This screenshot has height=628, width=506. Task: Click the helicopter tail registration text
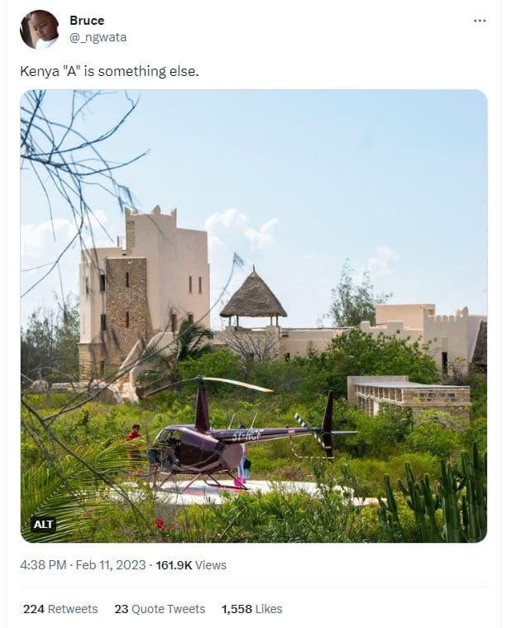(x=246, y=435)
